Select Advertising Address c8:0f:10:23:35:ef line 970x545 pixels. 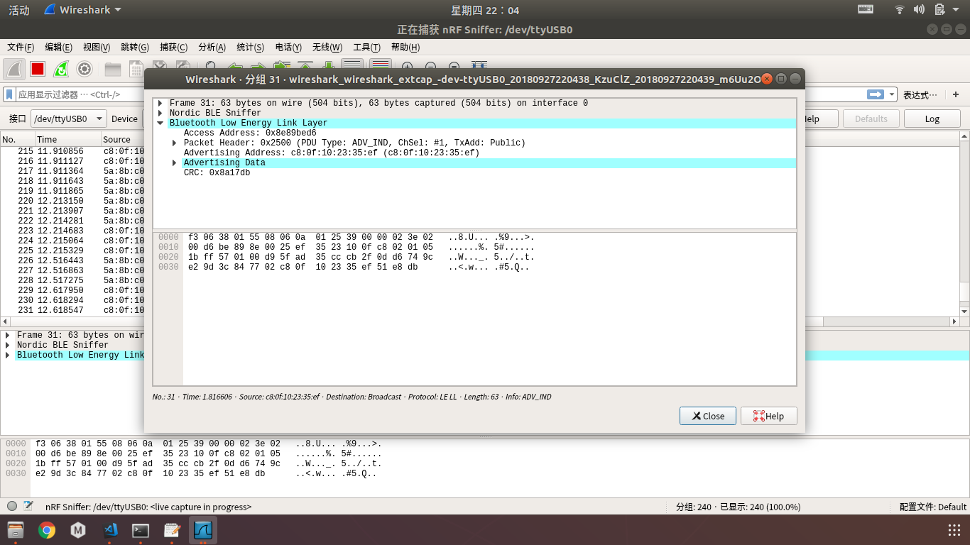pyautogui.click(x=332, y=153)
